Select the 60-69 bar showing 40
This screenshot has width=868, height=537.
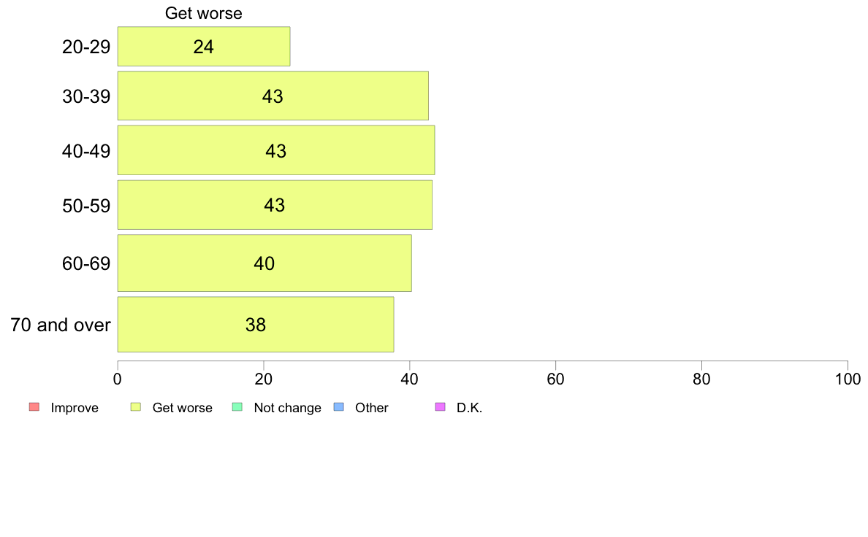(264, 263)
